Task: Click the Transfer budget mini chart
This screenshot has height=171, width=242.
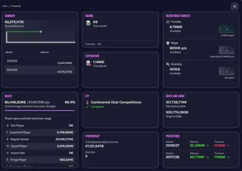Action: pos(227,29)
